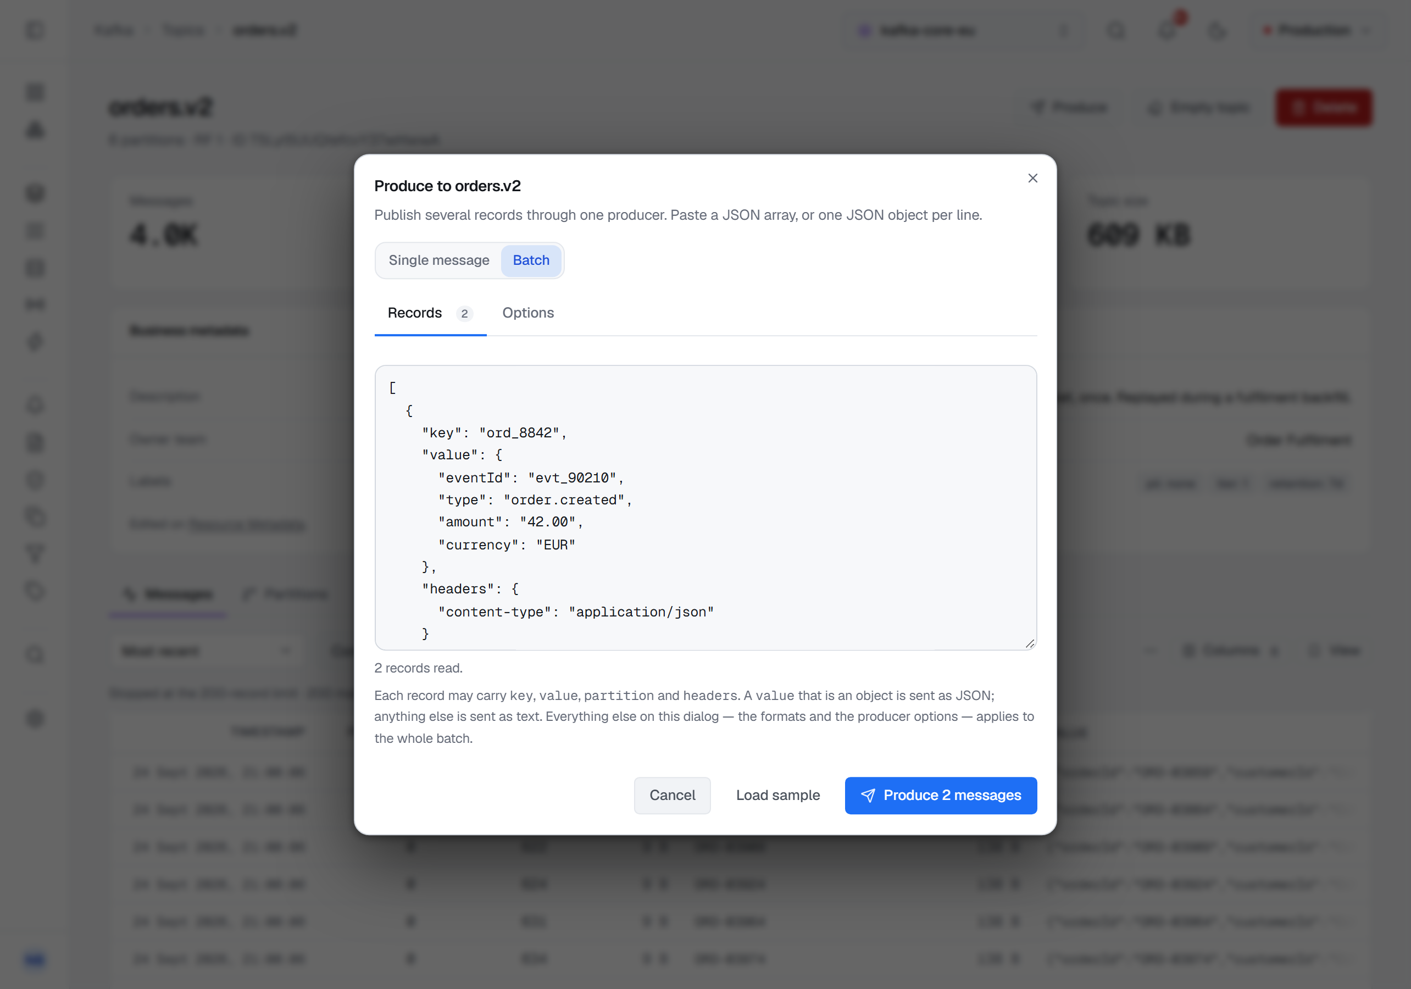Screen dimensions: 1411x989
Task: Grab the text area resize handle
Action: 1030,643
